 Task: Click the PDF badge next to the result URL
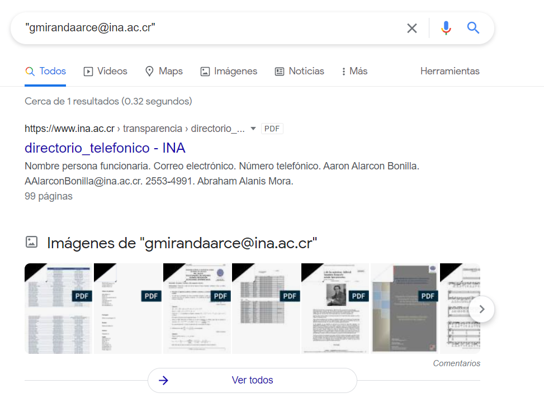pyautogui.click(x=272, y=129)
